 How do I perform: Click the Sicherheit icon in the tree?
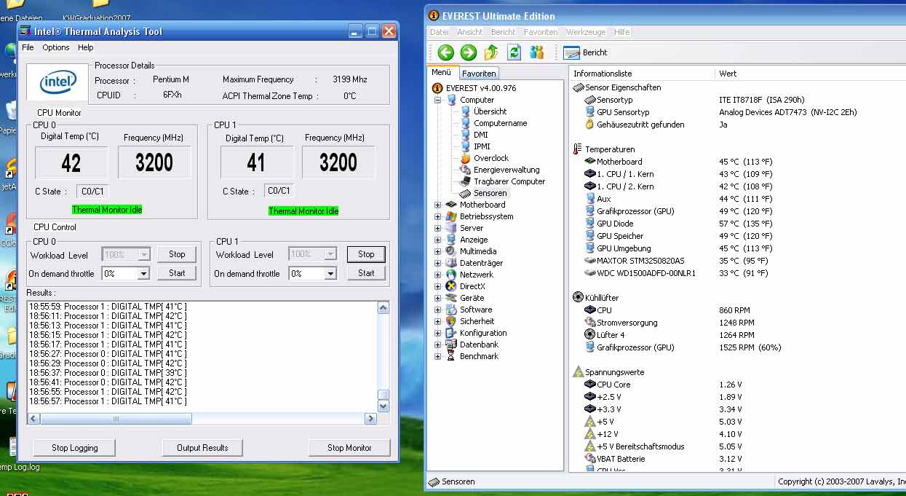(x=452, y=321)
